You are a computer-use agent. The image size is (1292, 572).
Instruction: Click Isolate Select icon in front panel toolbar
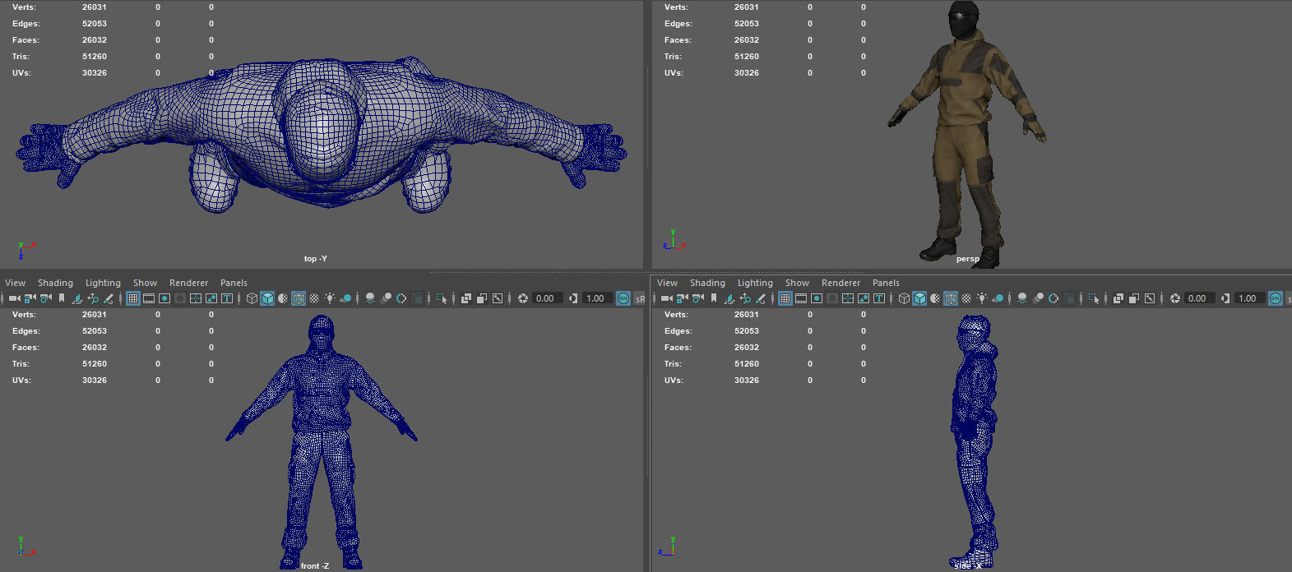pyautogui.click(x=442, y=298)
